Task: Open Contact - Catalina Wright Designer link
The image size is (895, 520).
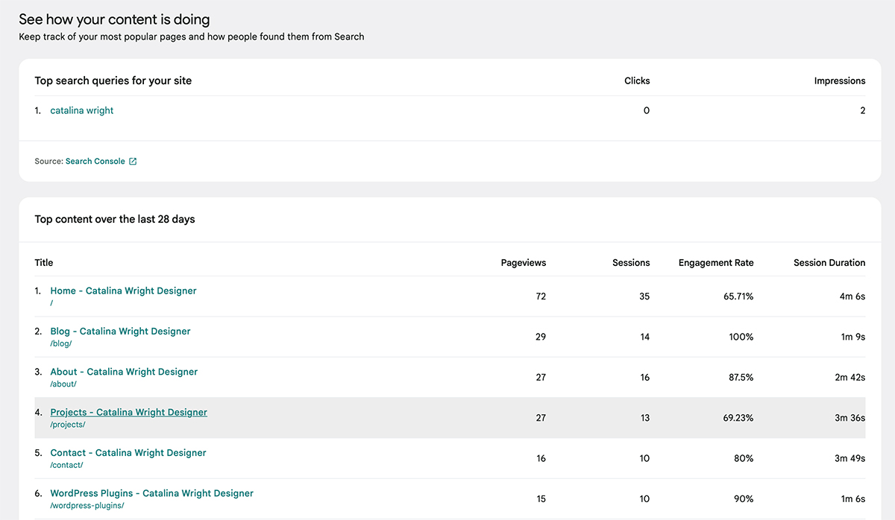Action: 128,453
